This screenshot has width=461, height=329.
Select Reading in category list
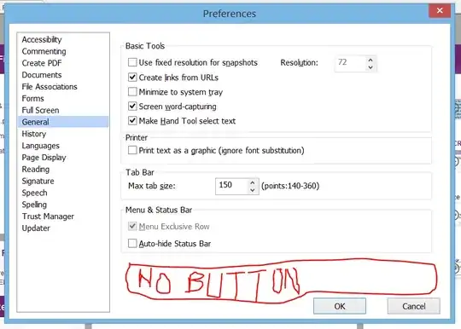point(36,169)
